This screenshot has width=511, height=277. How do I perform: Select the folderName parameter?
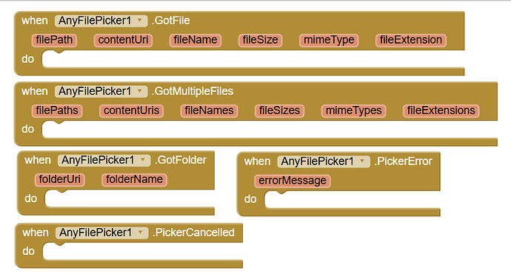click(134, 179)
